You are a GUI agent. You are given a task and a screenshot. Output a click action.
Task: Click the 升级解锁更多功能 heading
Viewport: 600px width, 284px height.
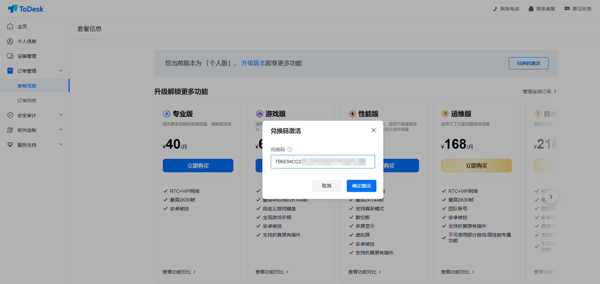181,92
